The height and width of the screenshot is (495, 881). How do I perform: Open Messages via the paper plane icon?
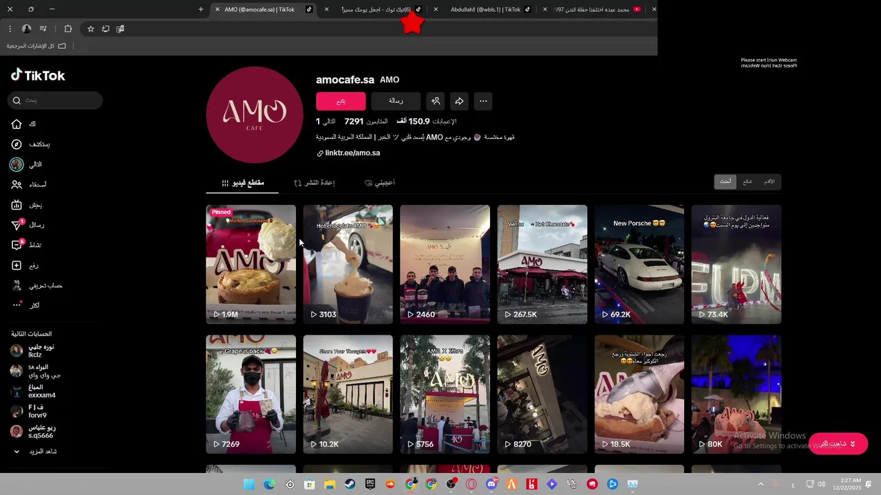(17, 225)
